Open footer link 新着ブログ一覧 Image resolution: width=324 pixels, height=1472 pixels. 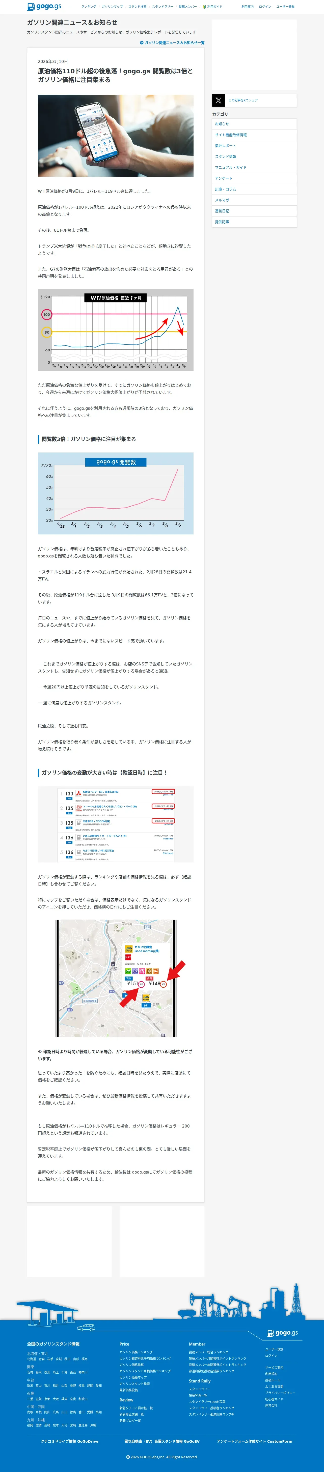[x=130, y=1421]
